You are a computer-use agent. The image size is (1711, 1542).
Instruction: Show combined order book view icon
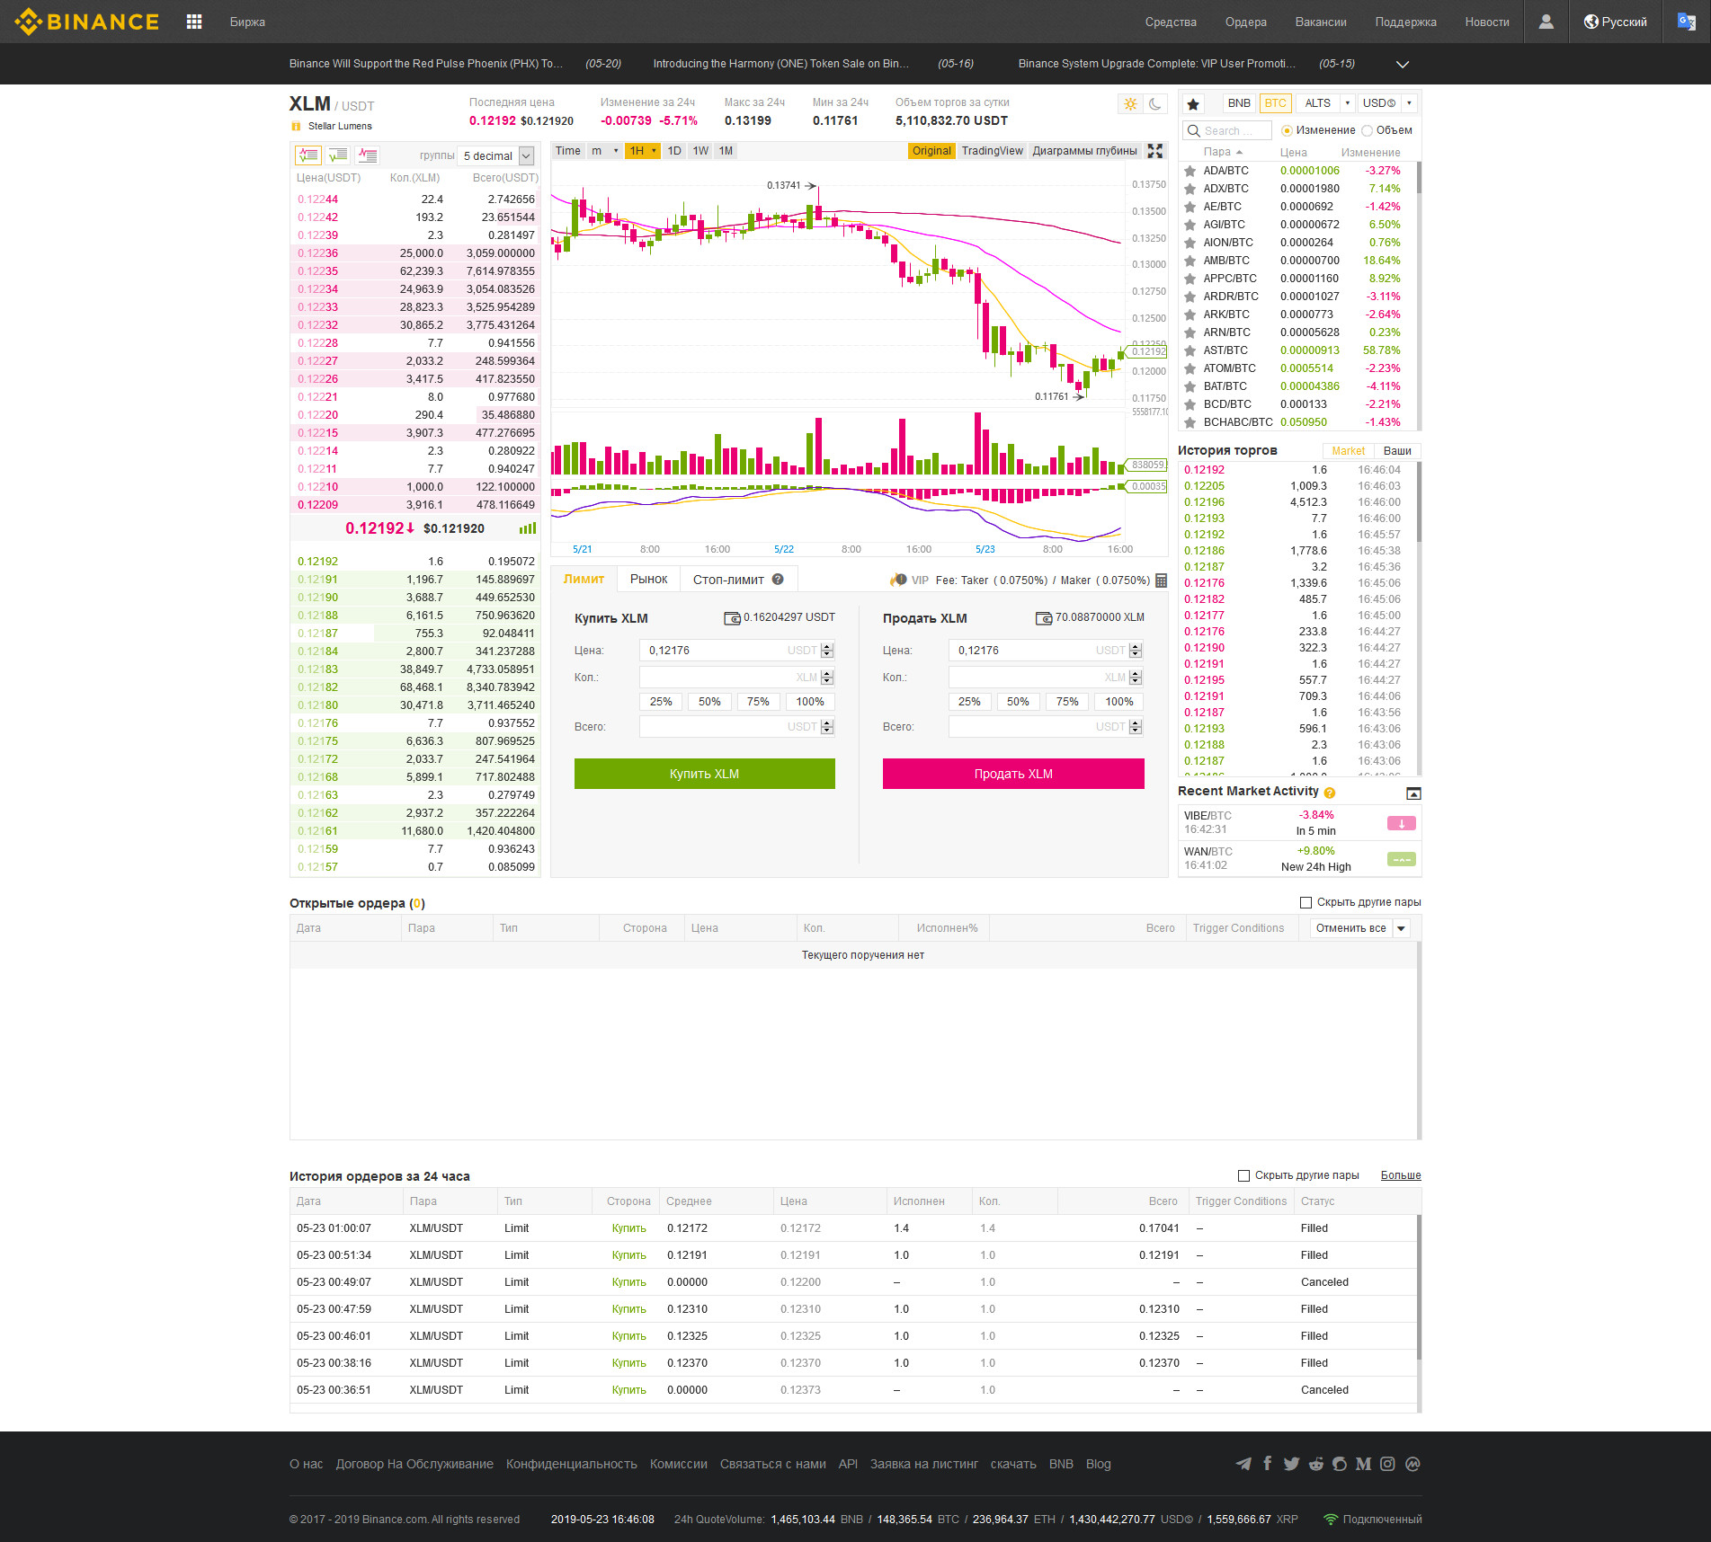(x=308, y=155)
